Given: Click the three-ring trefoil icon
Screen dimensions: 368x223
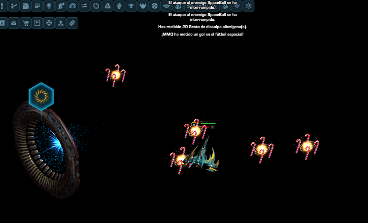Looking at the screenshot, I should coord(108,6).
